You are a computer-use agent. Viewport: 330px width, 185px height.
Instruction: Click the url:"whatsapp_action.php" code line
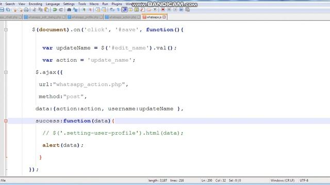pos(84,84)
